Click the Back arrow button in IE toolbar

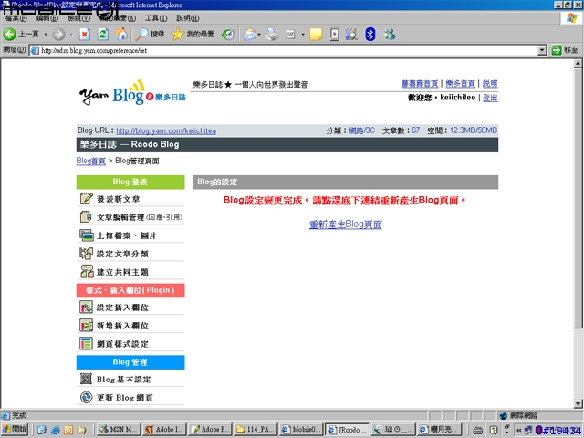click(x=10, y=35)
